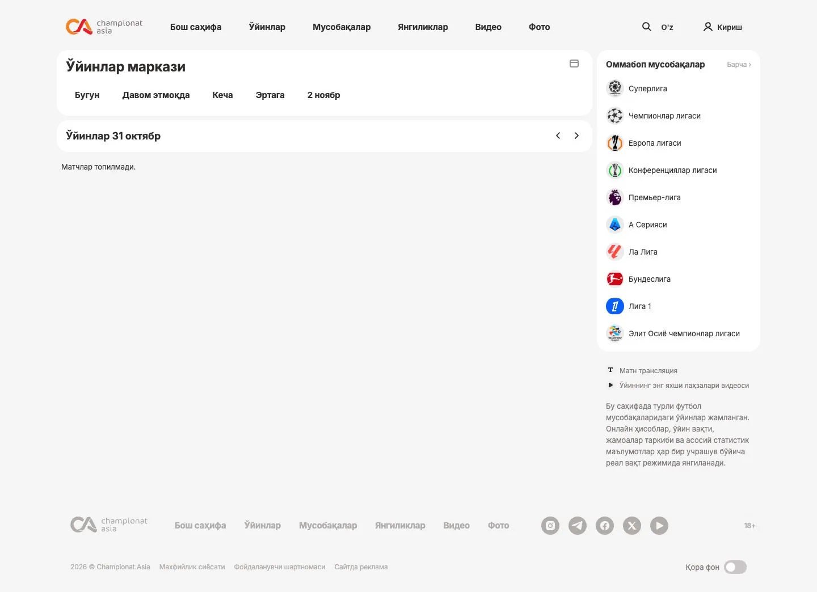This screenshot has height=592, width=817.
Task: Open Элит Осиё чемпионлар лигаси icon
Action: coord(615,333)
